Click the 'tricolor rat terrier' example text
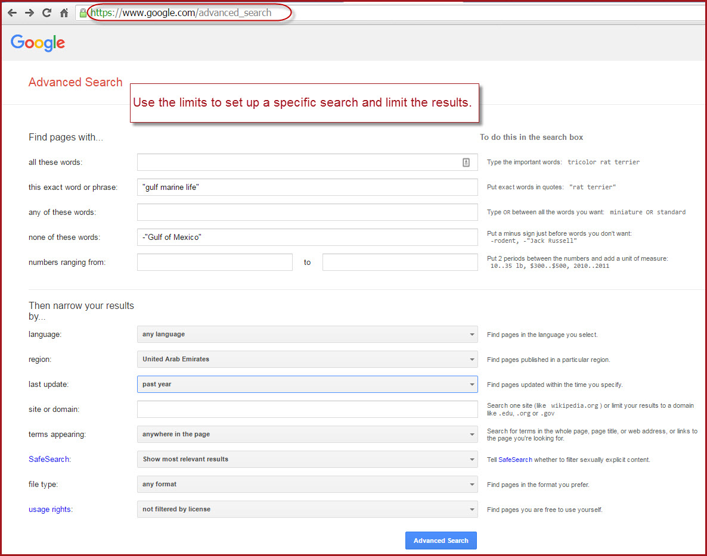Image resolution: width=707 pixels, height=556 pixels. (603, 162)
